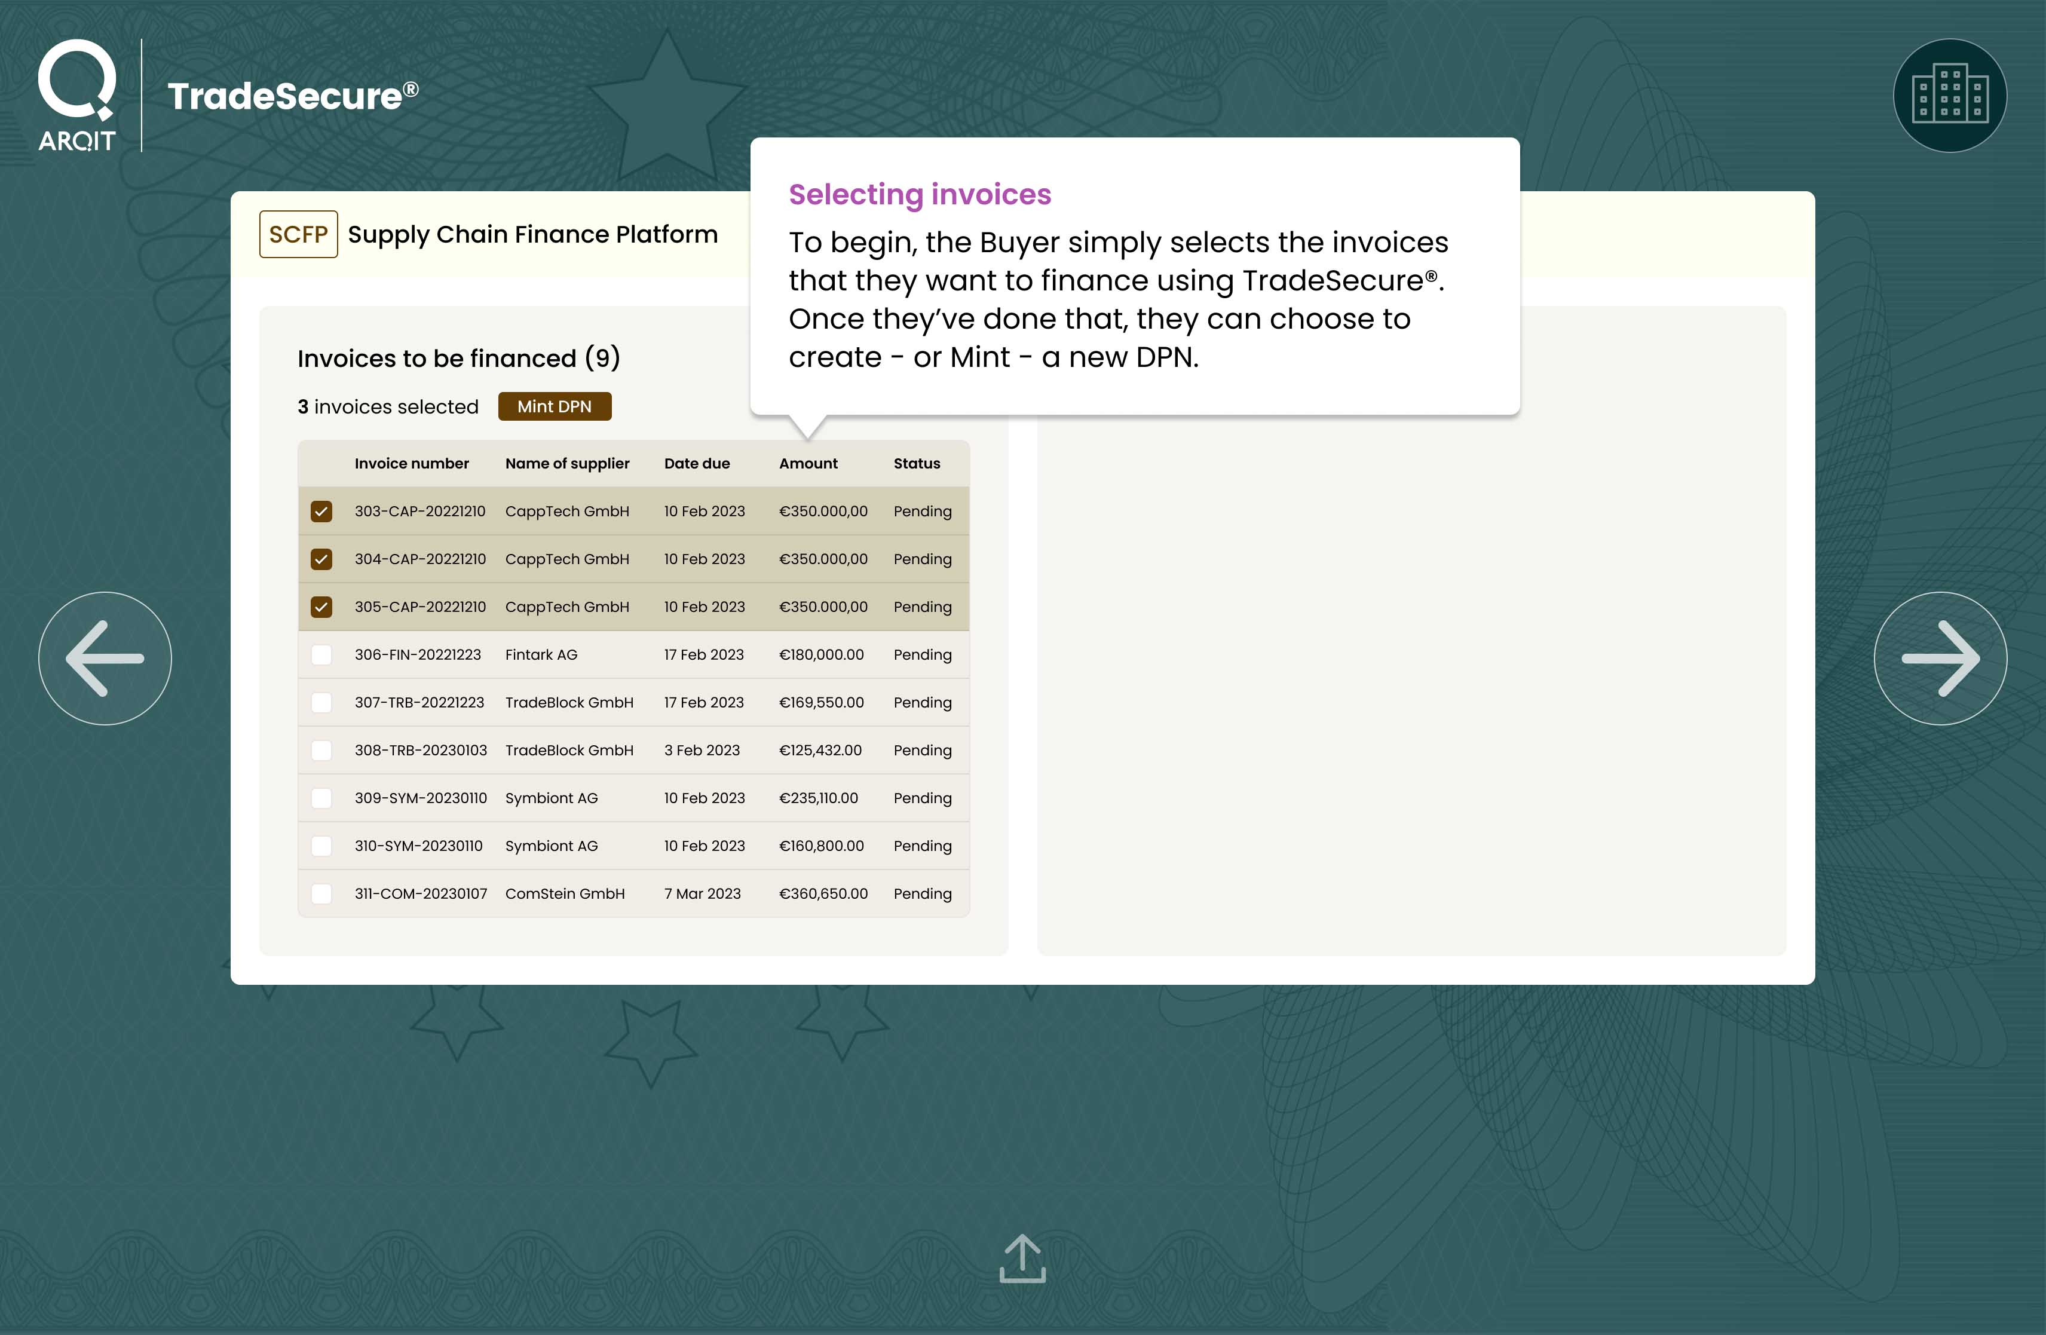
Task: Click invoice number 306-FIN-20221223
Action: 418,655
